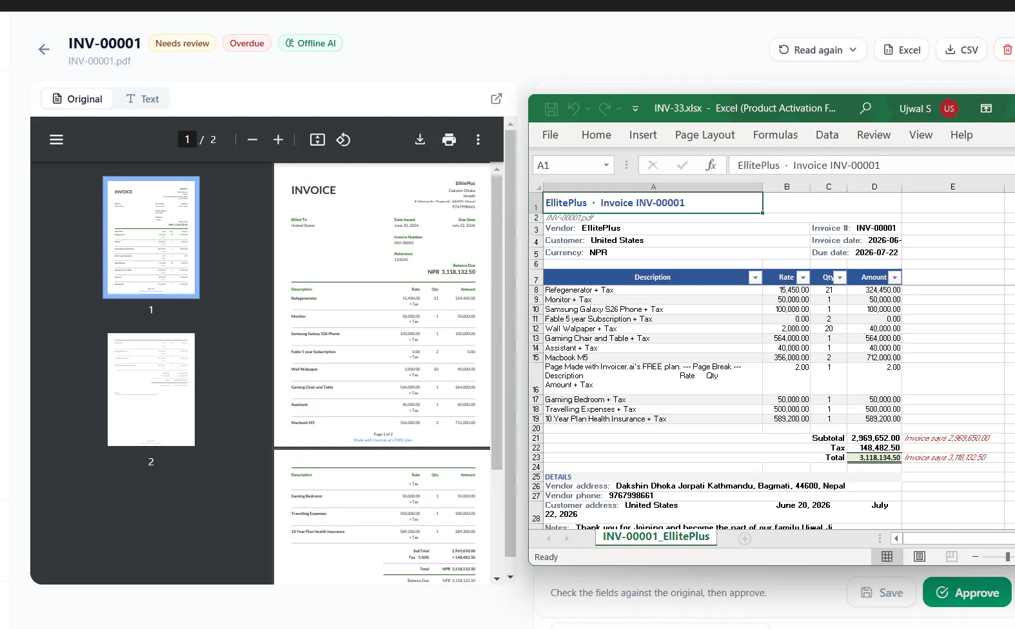Screen dimensions: 1015x629
Task: Add a new sheet in Excel
Action: (744, 538)
